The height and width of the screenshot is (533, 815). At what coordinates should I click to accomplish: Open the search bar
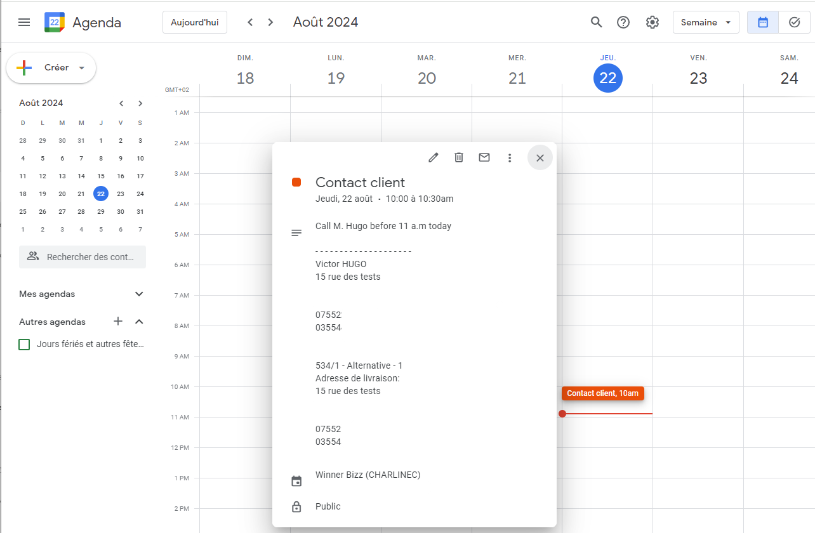[x=596, y=22]
